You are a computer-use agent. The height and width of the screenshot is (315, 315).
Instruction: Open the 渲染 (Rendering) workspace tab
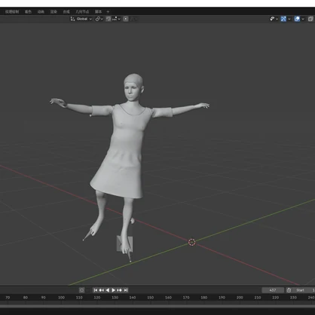pos(54,11)
